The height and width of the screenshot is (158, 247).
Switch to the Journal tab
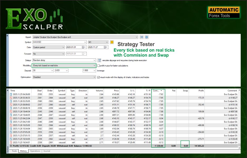(x=47, y=151)
